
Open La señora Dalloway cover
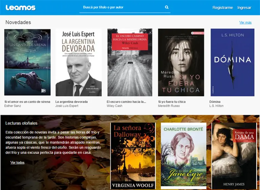133,156
